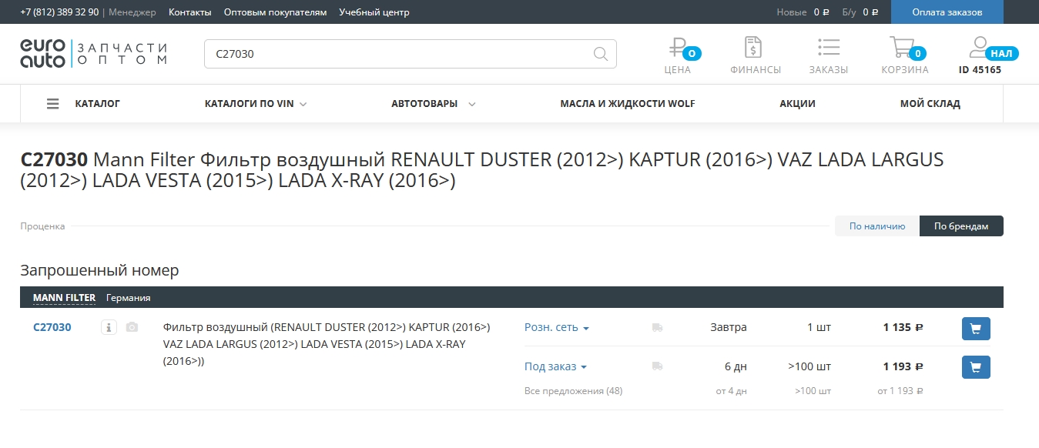Click the Оплата заказов button
Viewport: 1039px width, 448px height.
click(x=947, y=12)
